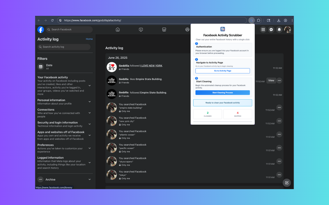Screen dimensions: 329x205
Task: Expand the Your Facebook activity section
Action: click(x=90, y=86)
